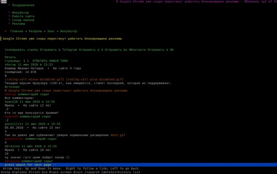Share via Отправить в X
277x174 pixels.
91,50
